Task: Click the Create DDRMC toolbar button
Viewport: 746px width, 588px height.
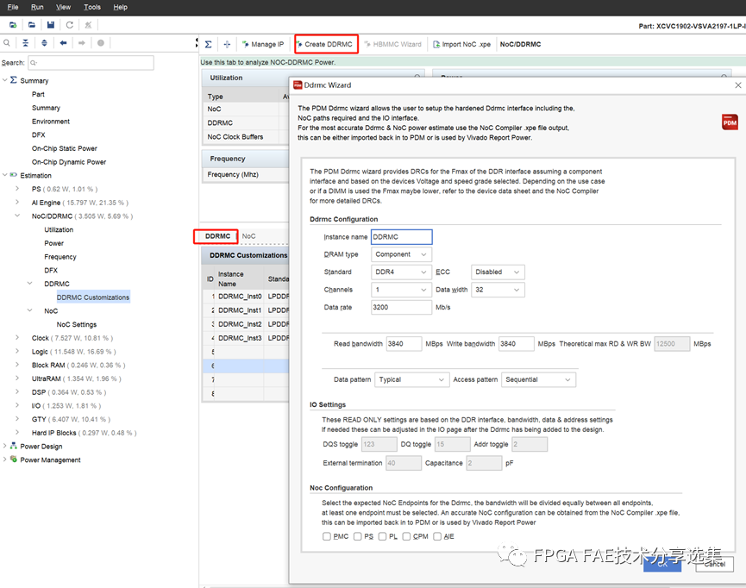Action: point(325,44)
